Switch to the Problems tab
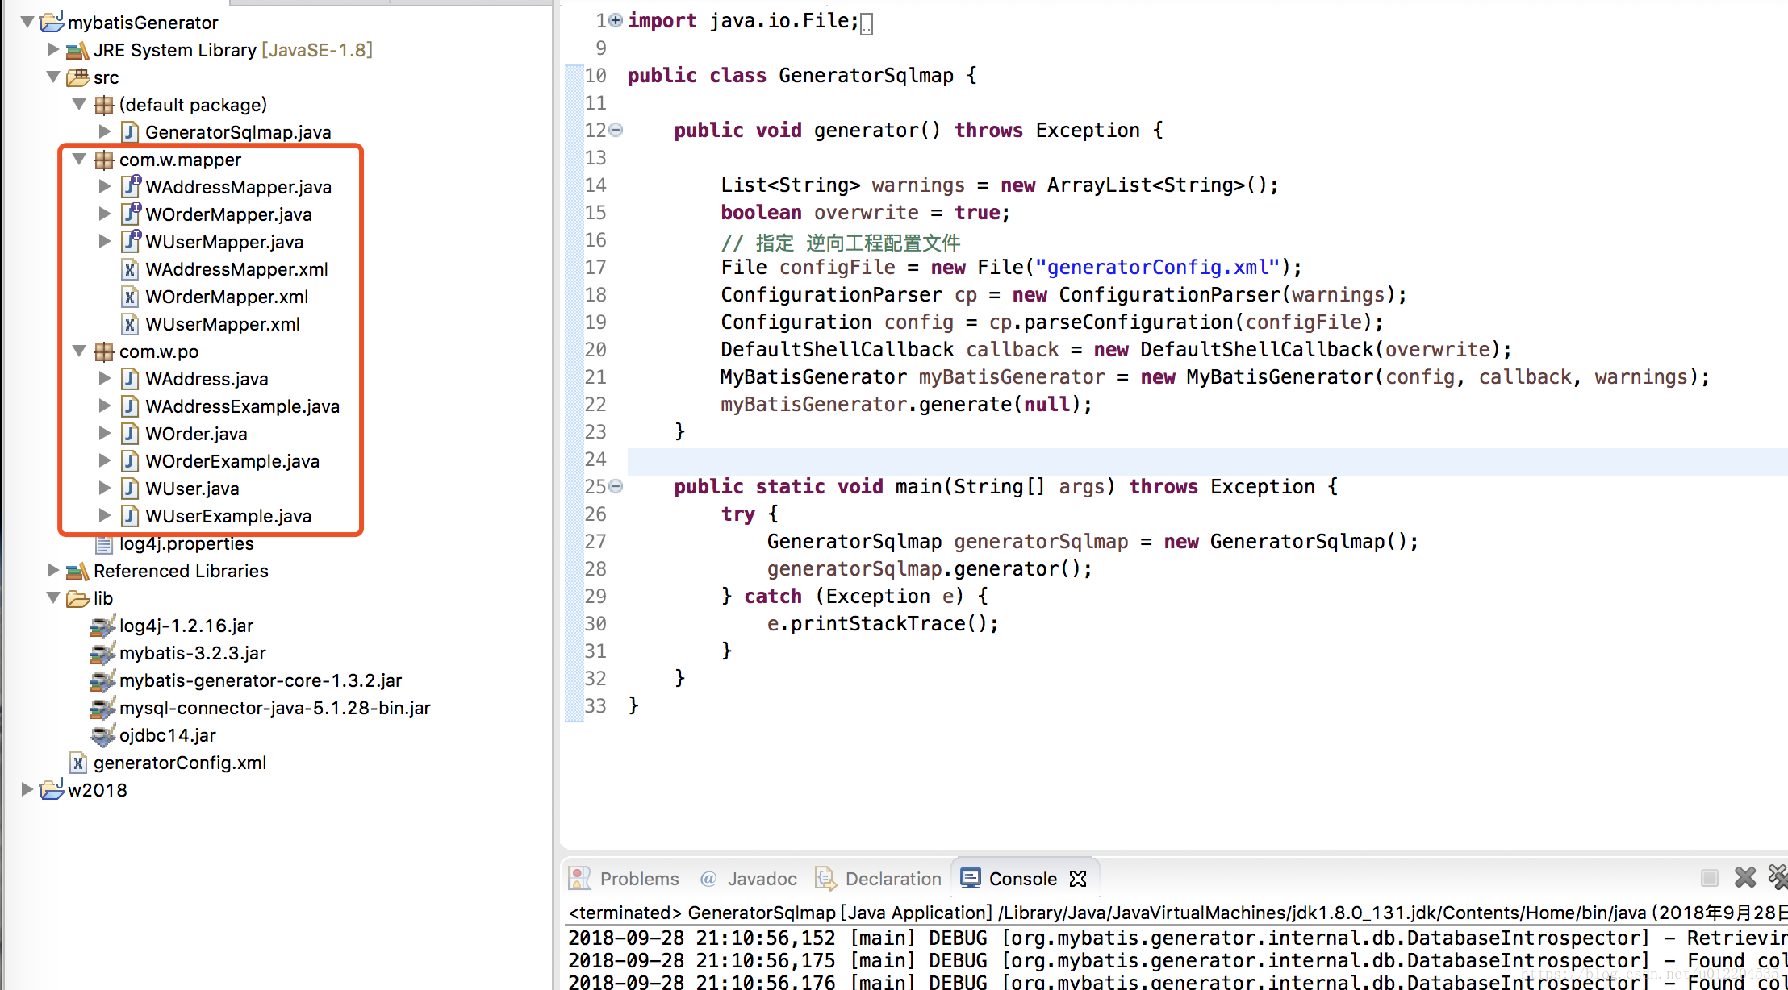The width and height of the screenshot is (1788, 990). pyautogui.click(x=624, y=879)
